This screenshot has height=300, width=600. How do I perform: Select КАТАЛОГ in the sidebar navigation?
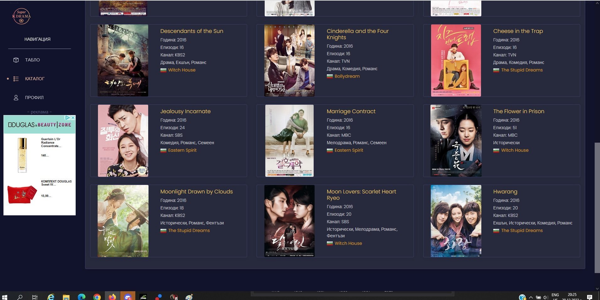click(35, 79)
